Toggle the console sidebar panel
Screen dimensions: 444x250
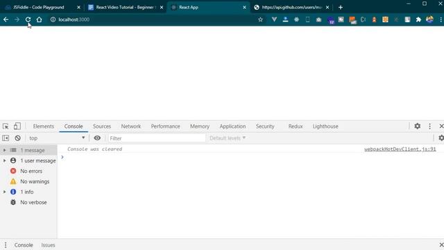click(6, 138)
